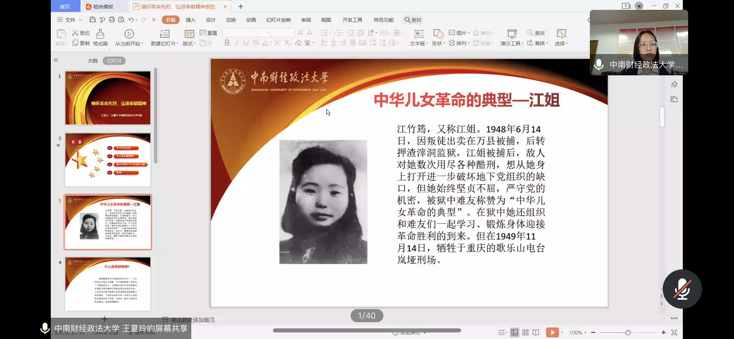Viewport: 734px width, 339px height.
Task: Start slideshow with orange play button
Action: (x=552, y=332)
